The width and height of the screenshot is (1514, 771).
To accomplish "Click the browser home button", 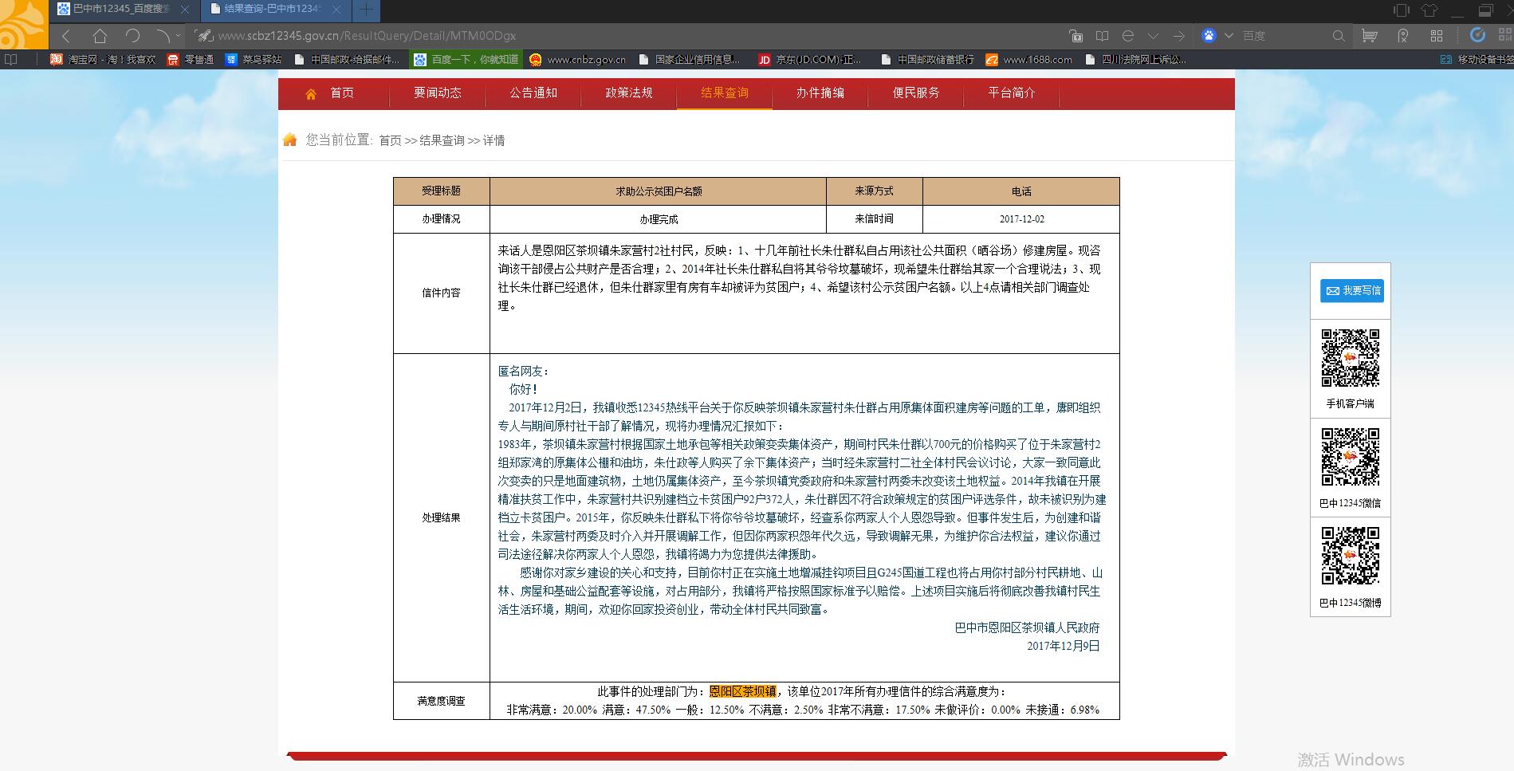I will coord(100,36).
